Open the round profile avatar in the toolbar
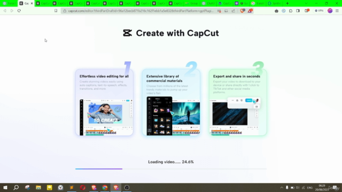The width and height of the screenshot is (342, 192). [330, 11]
